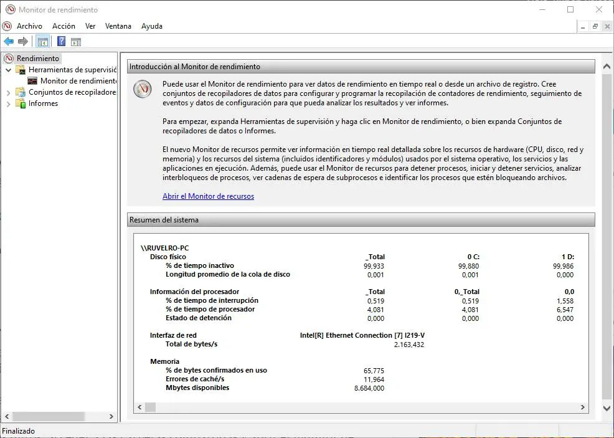Click the Memoria heading
614x438 pixels.
[164, 361]
